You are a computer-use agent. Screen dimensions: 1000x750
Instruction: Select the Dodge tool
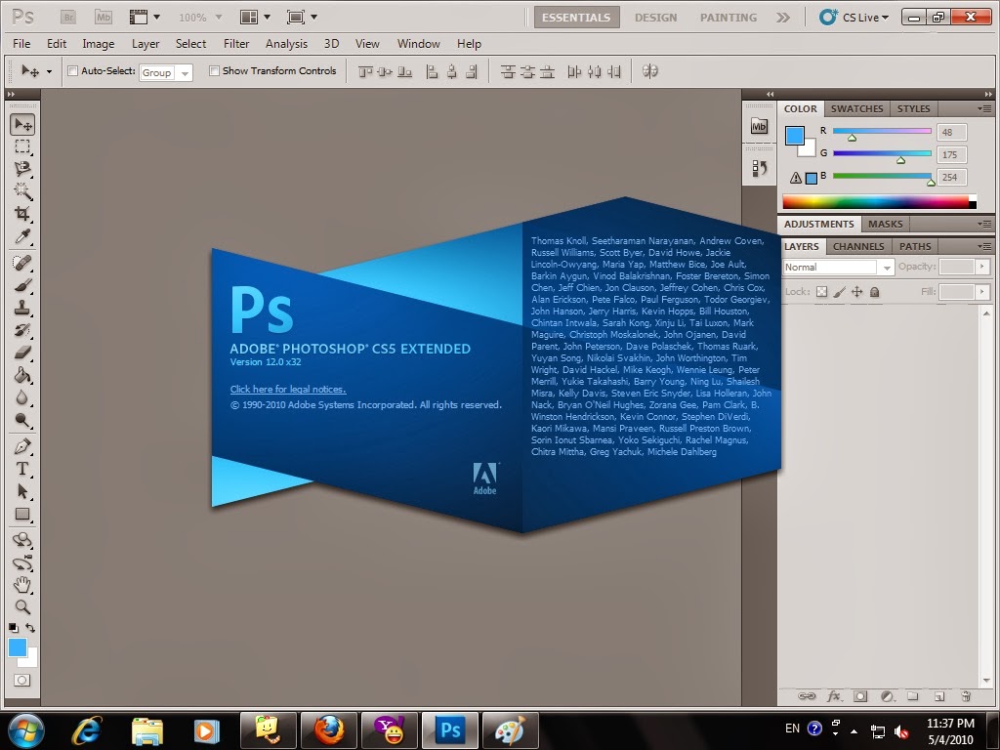click(22, 420)
